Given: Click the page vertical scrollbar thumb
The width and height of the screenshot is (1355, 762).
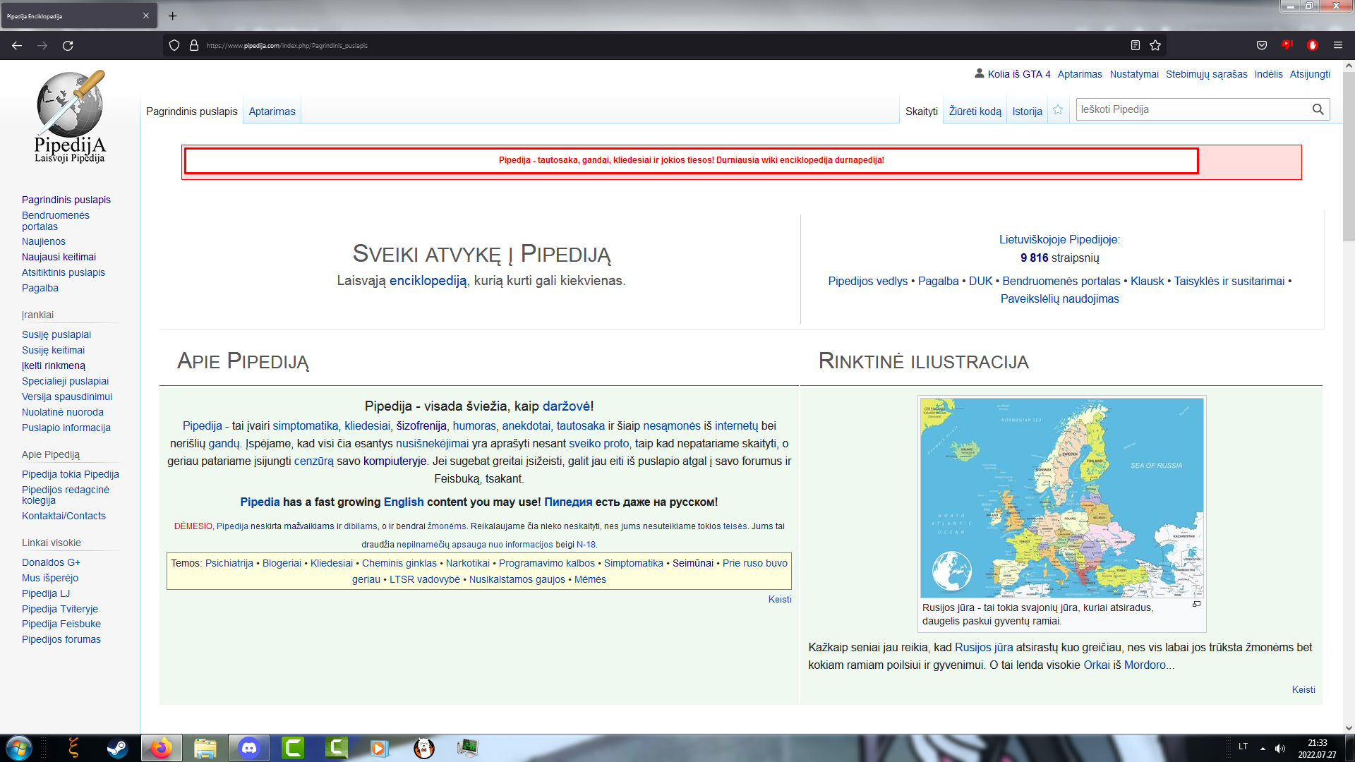Looking at the screenshot, I should (x=1349, y=155).
